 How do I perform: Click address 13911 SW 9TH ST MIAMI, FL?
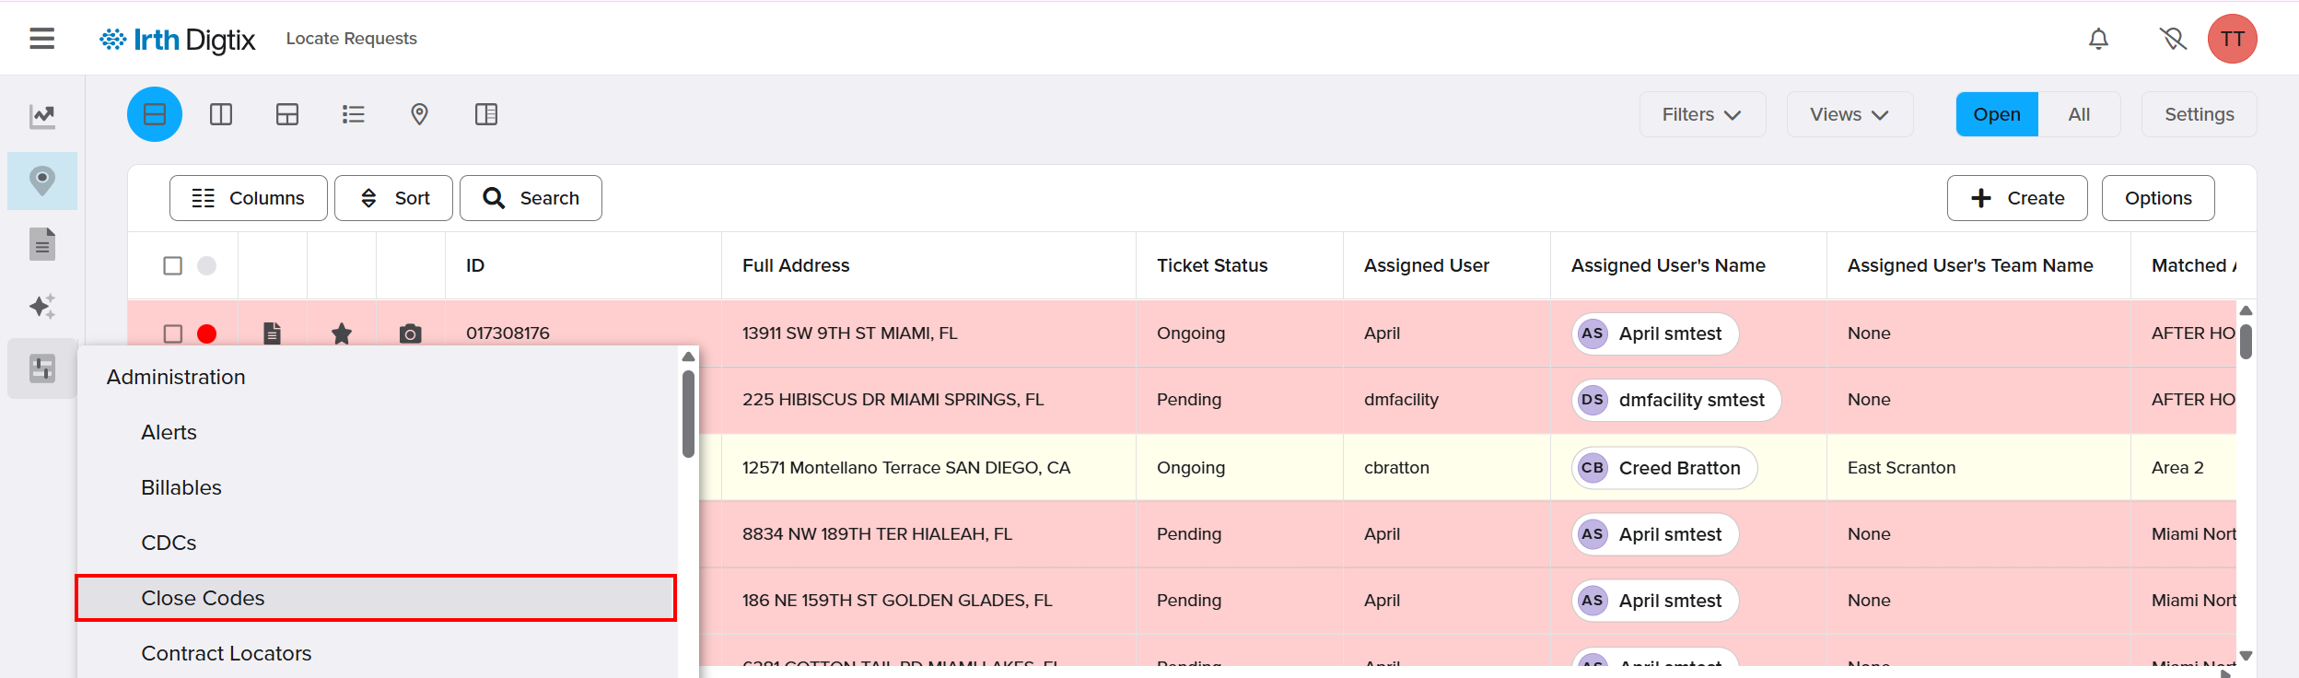point(850,333)
